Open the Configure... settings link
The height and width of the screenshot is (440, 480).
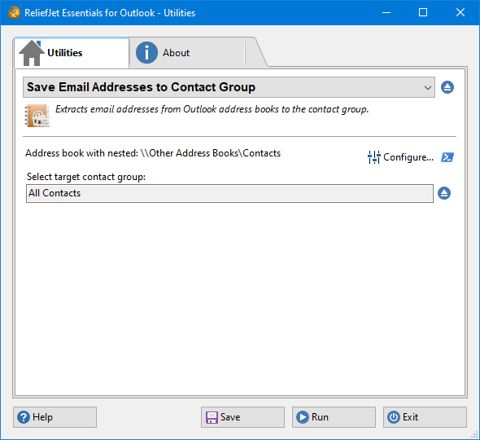tap(401, 157)
